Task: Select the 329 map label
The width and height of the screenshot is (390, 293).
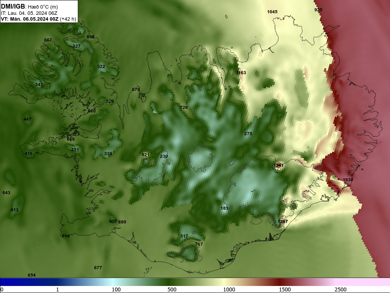Action: coord(110,101)
